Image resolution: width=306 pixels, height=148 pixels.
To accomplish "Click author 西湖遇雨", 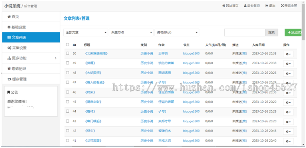I will pyautogui.click(x=165, y=73).
